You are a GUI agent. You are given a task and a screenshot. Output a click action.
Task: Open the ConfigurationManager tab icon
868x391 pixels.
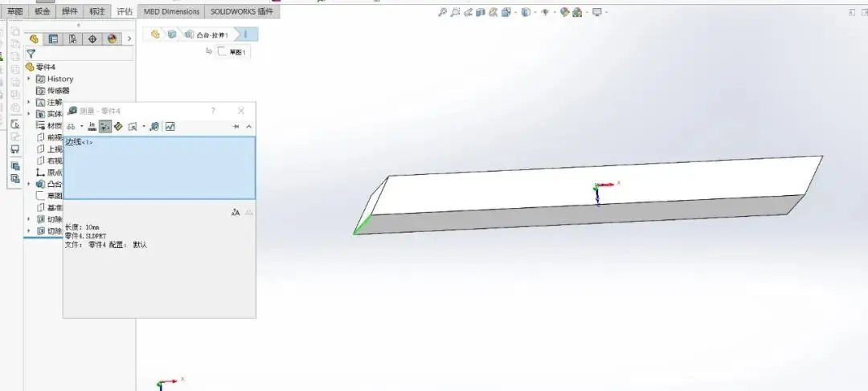click(x=72, y=39)
